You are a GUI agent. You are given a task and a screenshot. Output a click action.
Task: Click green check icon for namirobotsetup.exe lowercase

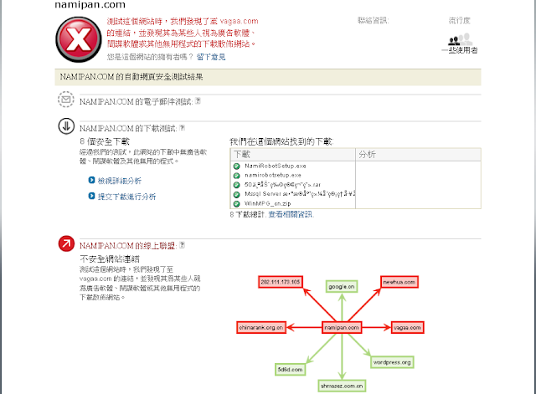coord(236,176)
